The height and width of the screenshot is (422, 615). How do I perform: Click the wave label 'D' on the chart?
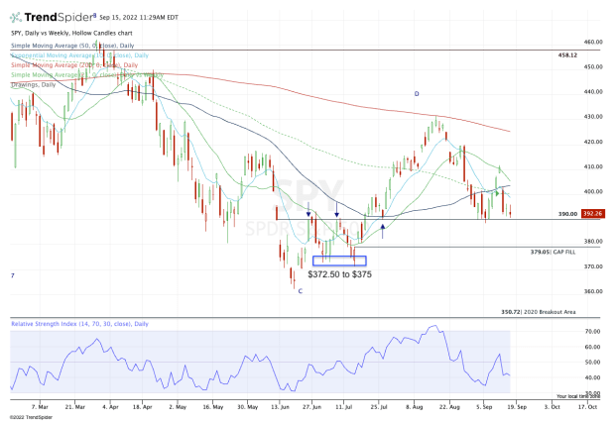point(417,94)
